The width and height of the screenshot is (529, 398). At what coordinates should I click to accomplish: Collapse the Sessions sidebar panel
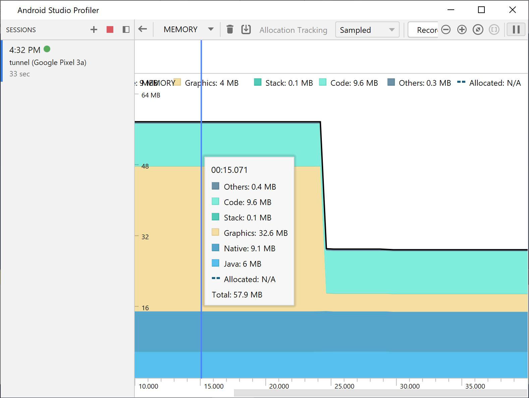tap(126, 29)
